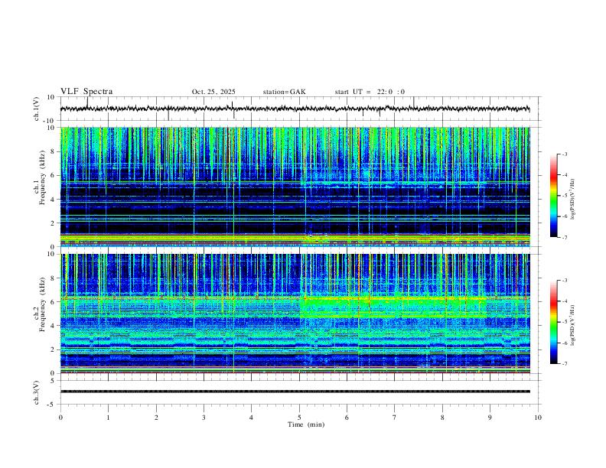This screenshot has width=606, height=468.
Task: Click the '-3' tick on lower color bar
Action: [565, 281]
